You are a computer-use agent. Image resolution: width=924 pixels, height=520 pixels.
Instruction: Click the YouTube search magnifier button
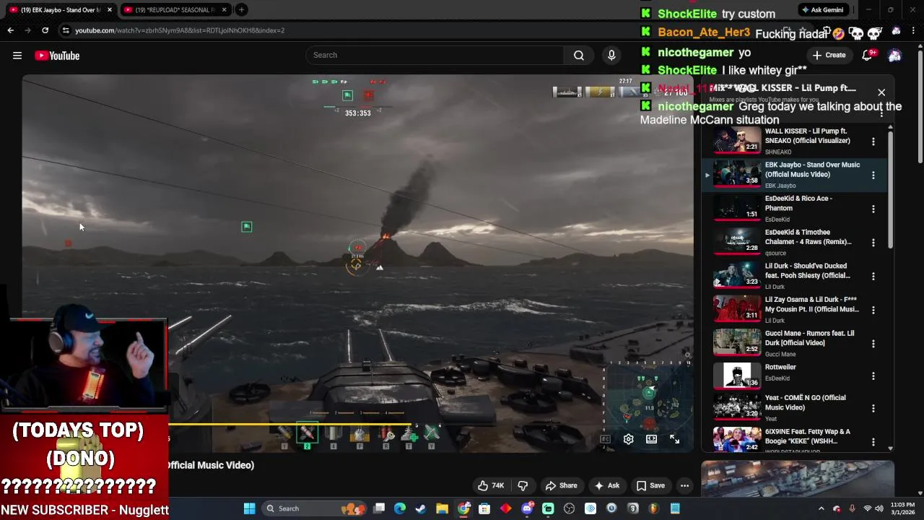[x=579, y=55]
